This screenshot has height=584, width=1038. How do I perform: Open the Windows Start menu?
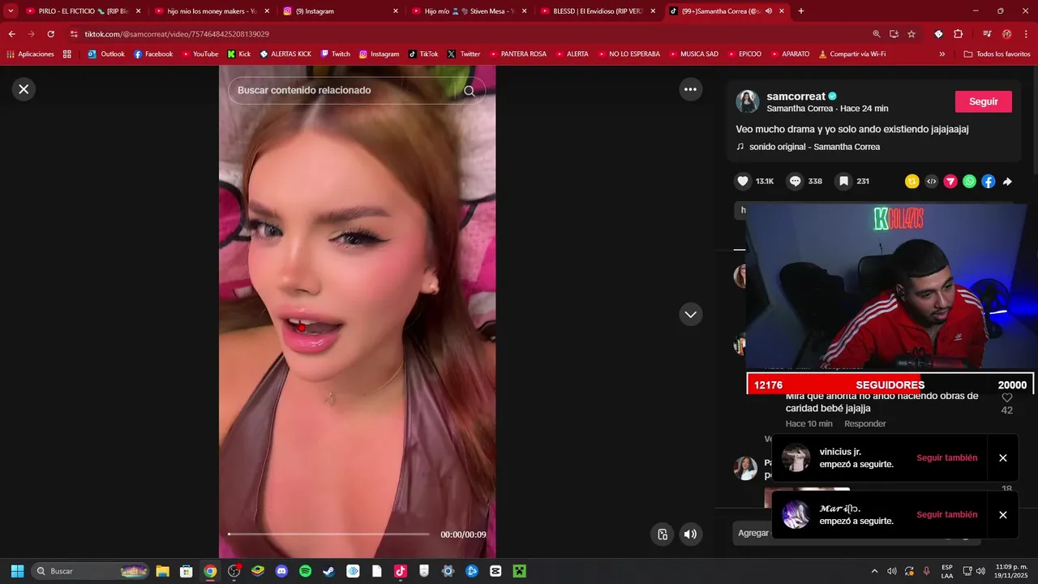(x=17, y=571)
